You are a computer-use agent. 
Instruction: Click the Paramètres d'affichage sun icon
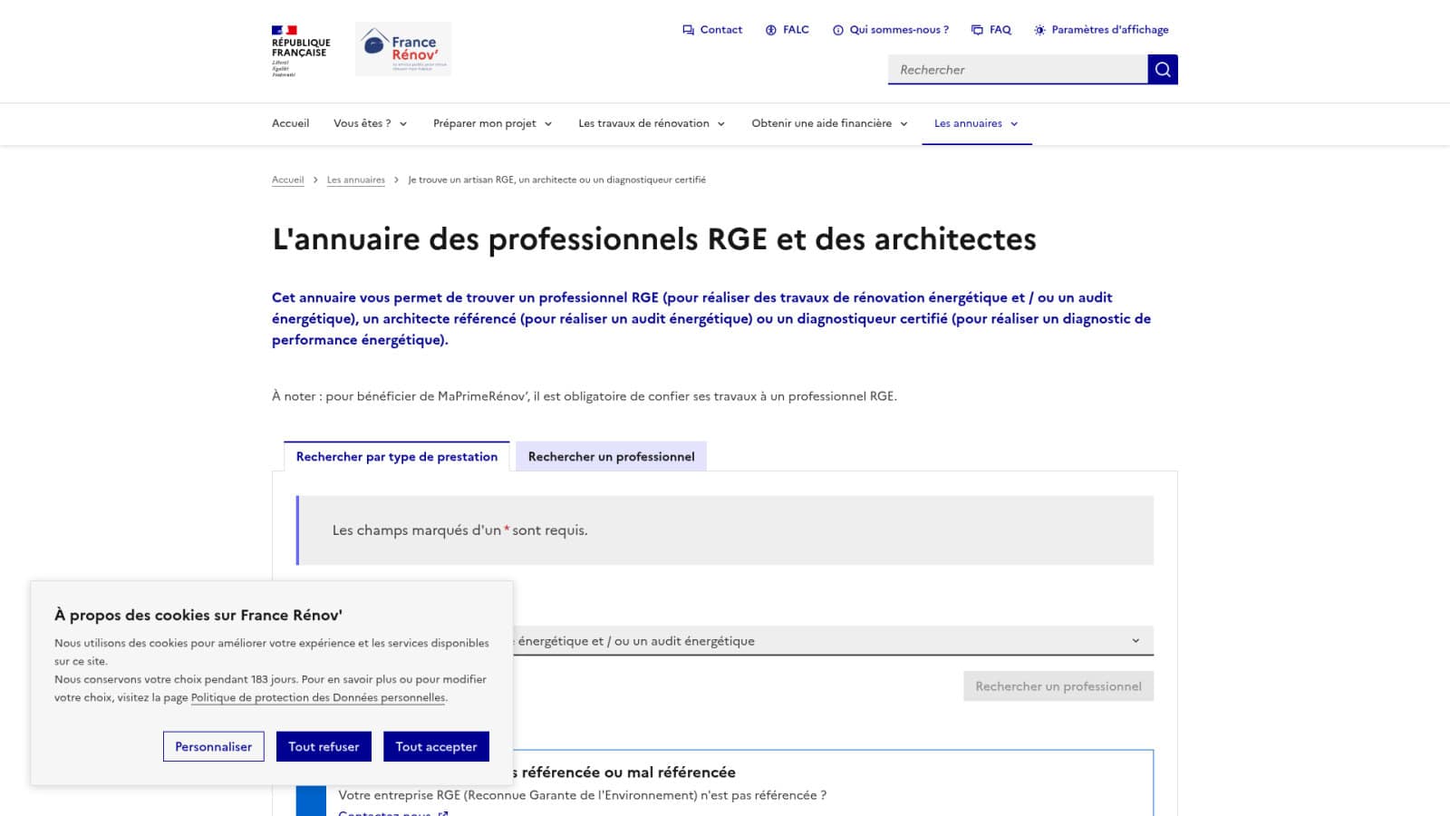point(1039,30)
